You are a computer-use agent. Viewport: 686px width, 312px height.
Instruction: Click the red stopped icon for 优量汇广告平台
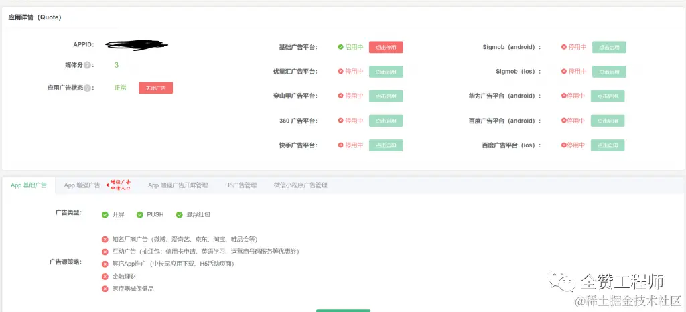click(341, 71)
